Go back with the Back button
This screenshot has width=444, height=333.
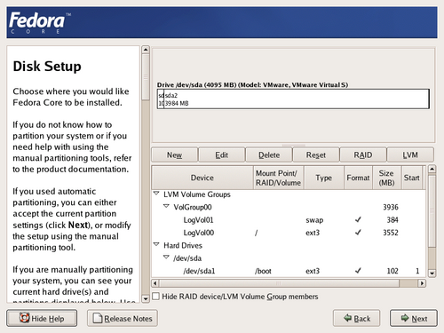tap(356, 318)
